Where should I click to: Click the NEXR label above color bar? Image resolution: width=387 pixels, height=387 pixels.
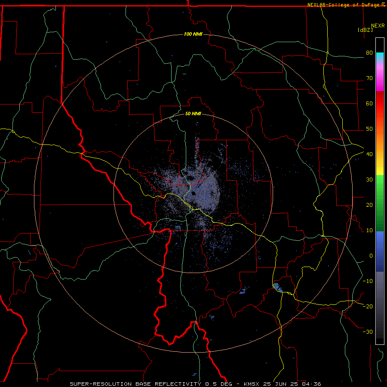tap(378, 26)
